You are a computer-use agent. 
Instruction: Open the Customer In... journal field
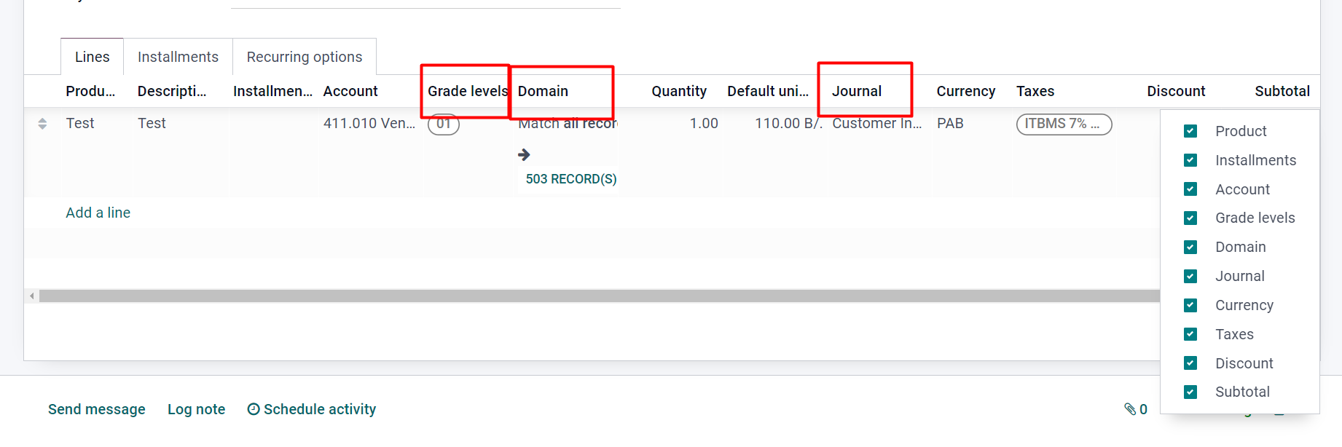coord(876,124)
